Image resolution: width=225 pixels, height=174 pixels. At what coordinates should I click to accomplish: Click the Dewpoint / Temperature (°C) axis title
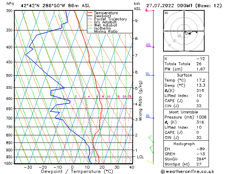click(77, 171)
